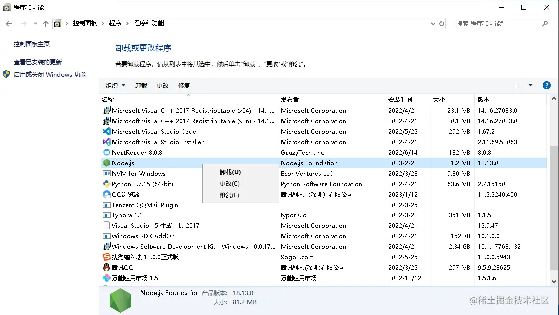
Task: Expand the address bar history dropdown
Action: coord(433,23)
